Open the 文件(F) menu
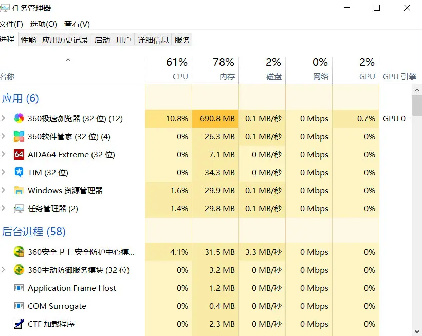422x336 pixels. coord(11,24)
